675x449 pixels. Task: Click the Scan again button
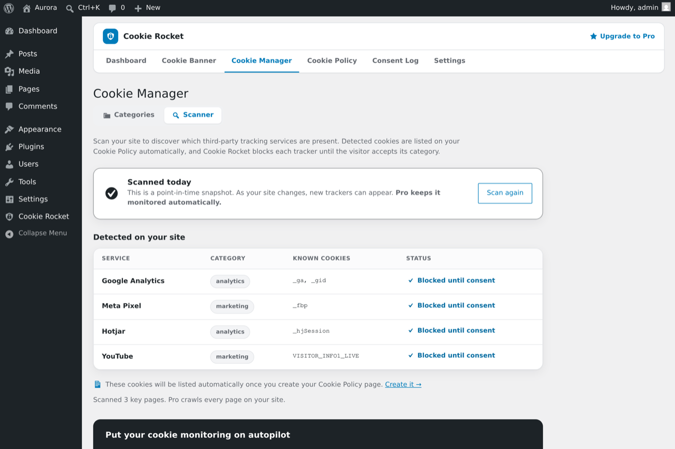(505, 193)
